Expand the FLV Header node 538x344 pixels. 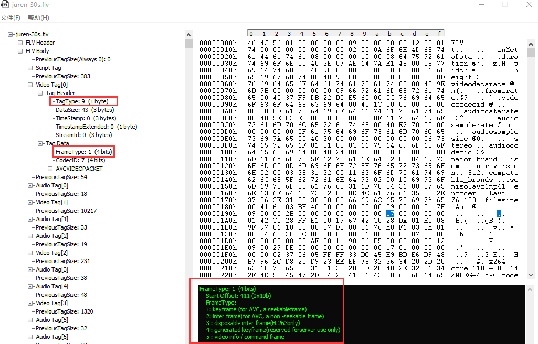(20, 43)
